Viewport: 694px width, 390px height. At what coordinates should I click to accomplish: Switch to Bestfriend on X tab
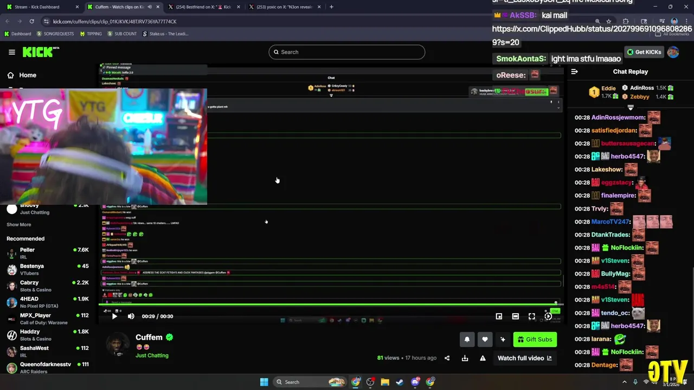pyautogui.click(x=203, y=7)
